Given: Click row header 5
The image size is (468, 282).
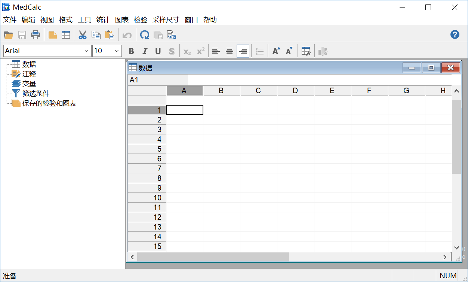Looking at the screenshot, I should [x=147, y=149].
